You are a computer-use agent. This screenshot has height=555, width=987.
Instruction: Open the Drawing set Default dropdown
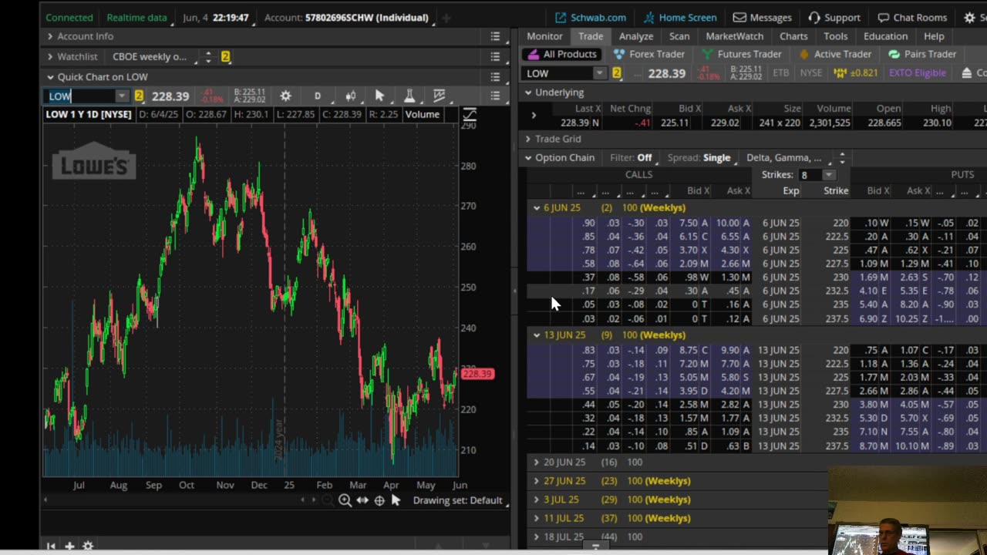[461, 500]
